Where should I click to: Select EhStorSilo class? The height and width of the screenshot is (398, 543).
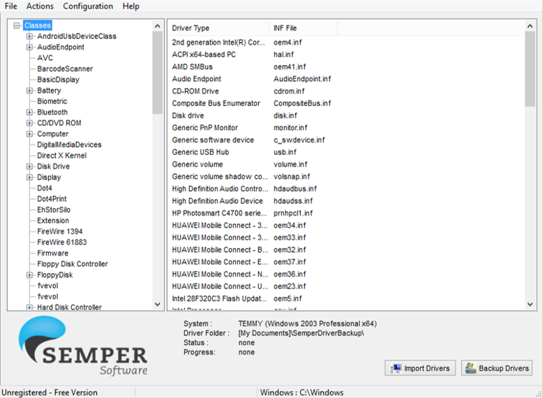click(54, 209)
